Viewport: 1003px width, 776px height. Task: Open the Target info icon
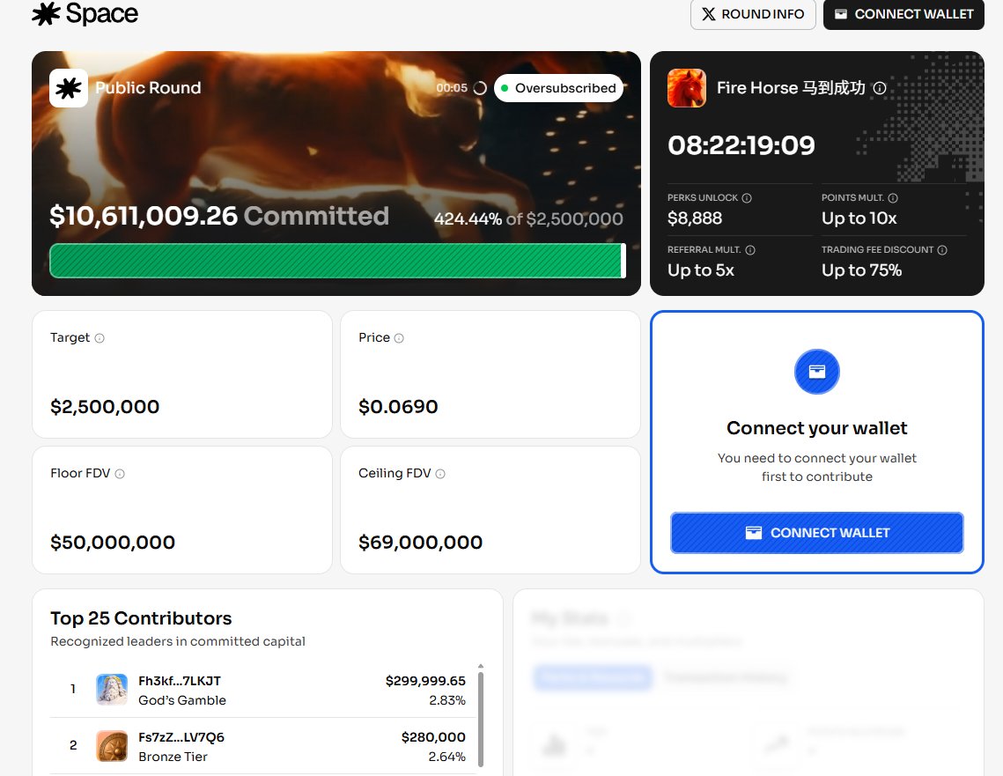[100, 337]
